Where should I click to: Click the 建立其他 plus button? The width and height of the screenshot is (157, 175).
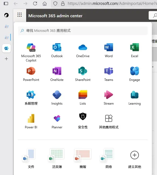(x=135, y=155)
